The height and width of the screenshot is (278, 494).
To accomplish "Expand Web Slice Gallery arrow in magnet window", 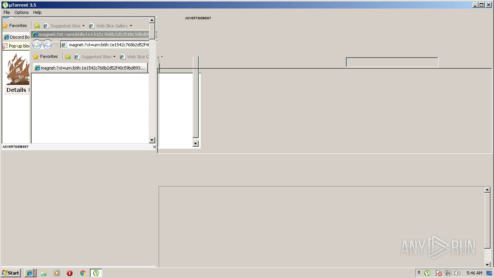I will pos(162,57).
